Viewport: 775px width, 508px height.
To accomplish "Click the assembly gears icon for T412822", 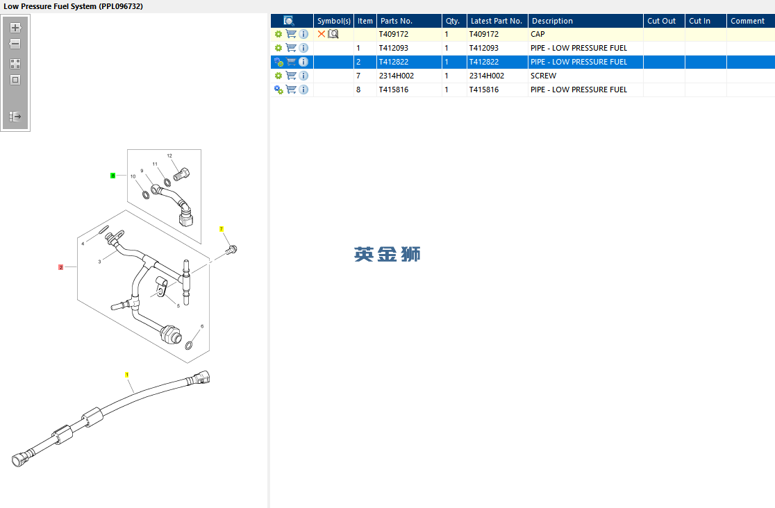I will click(x=278, y=62).
